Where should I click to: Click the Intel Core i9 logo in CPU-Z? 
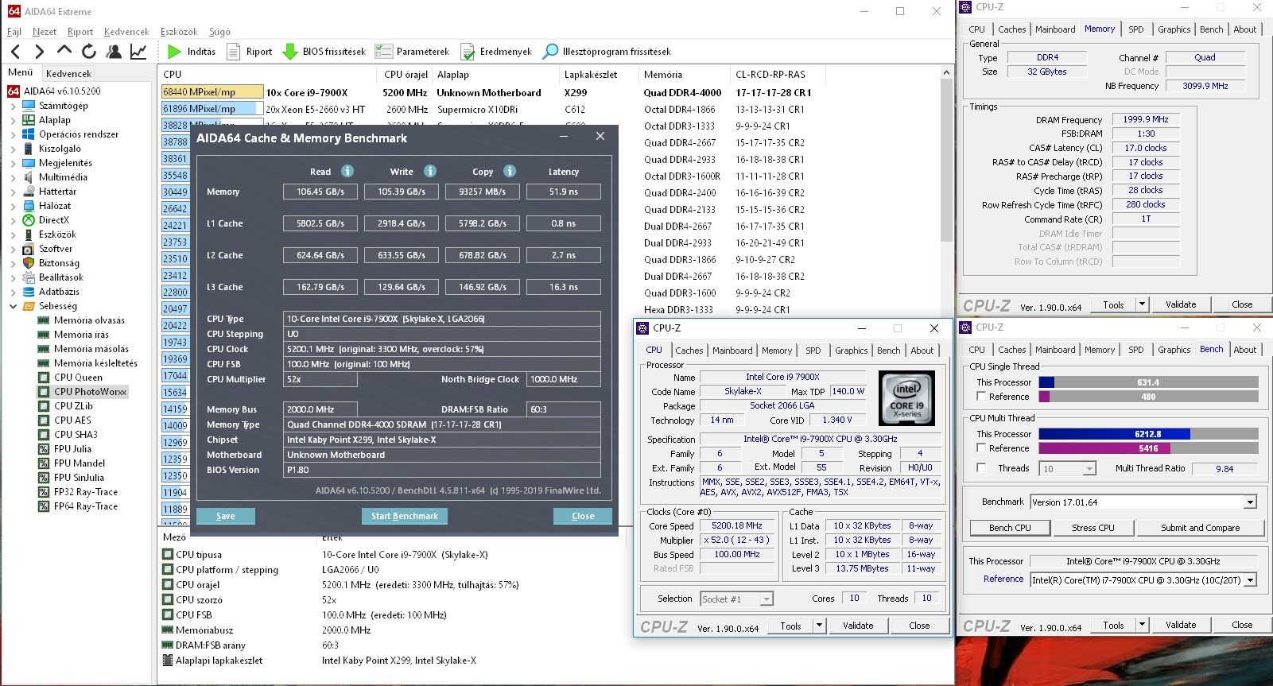[x=906, y=397]
